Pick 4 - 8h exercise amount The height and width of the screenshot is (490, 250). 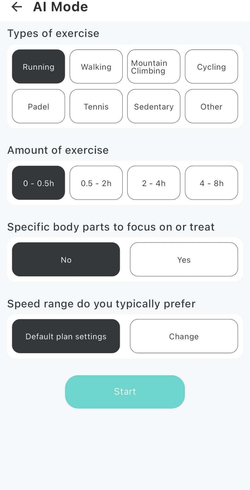pos(211,183)
